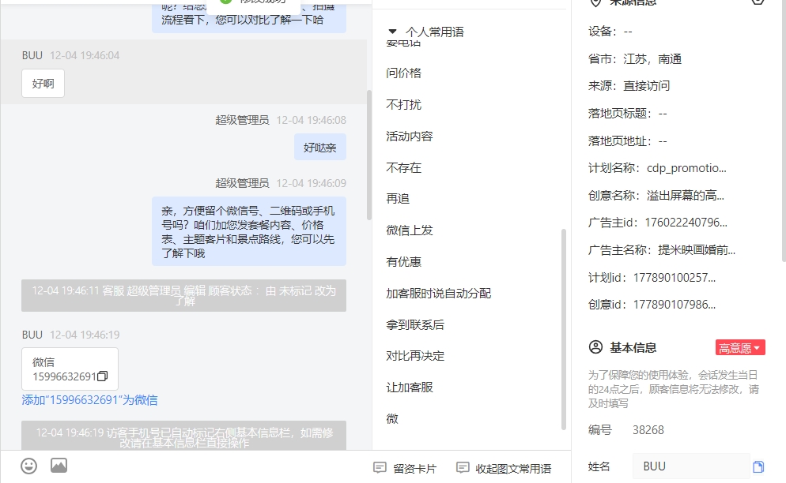Click the 添加“15996632691”为微信 link
The height and width of the screenshot is (483, 786).
point(89,400)
